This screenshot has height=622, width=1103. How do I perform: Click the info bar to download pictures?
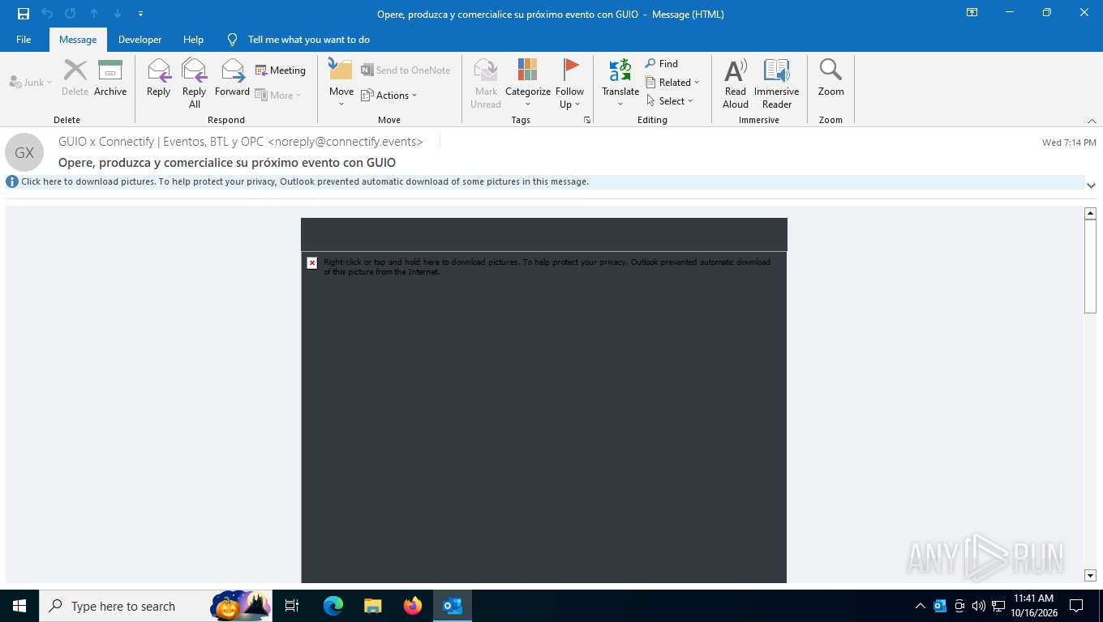coord(545,181)
